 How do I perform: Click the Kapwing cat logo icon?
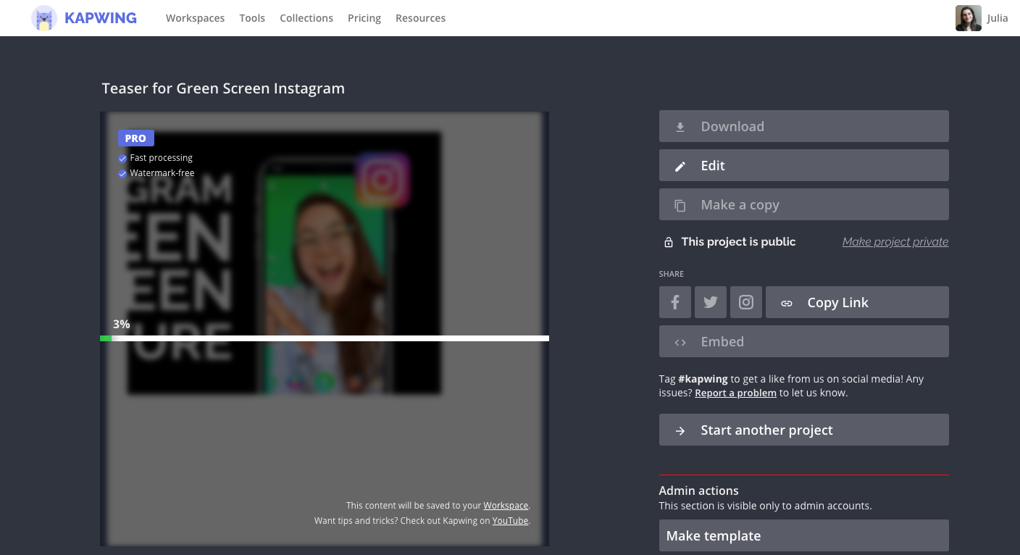pyautogui.click(x=44, y=18)
